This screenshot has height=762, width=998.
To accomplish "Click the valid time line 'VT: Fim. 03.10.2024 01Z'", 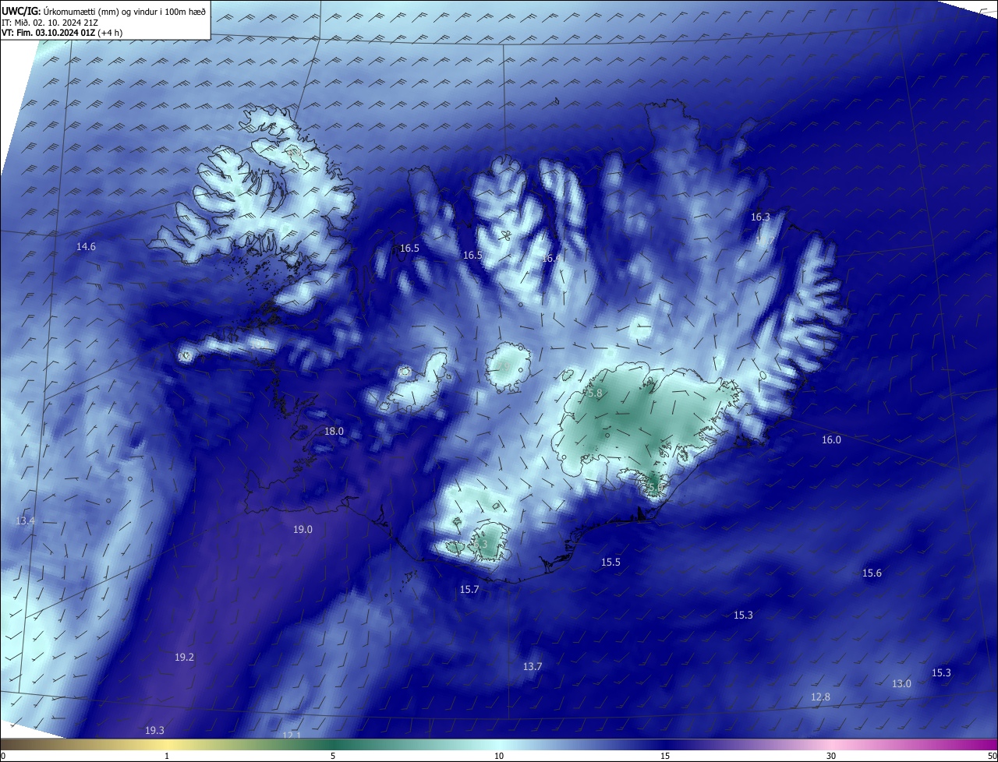I will pos(49,33).
